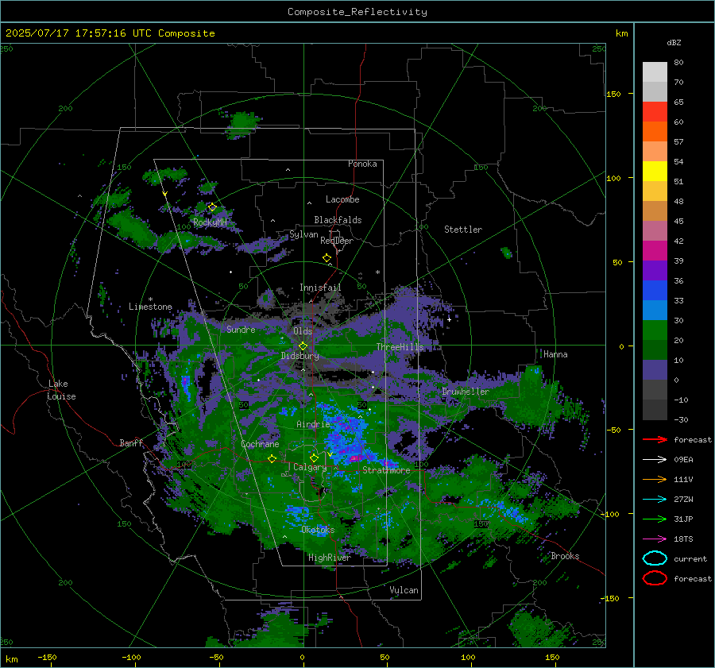Click the Brooks label

[565, 556]
